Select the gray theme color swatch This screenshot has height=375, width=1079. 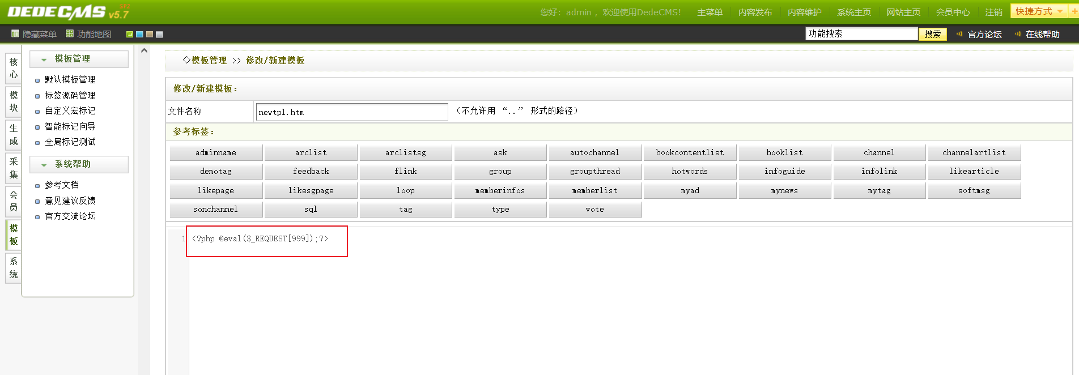[x=159, y=35]
